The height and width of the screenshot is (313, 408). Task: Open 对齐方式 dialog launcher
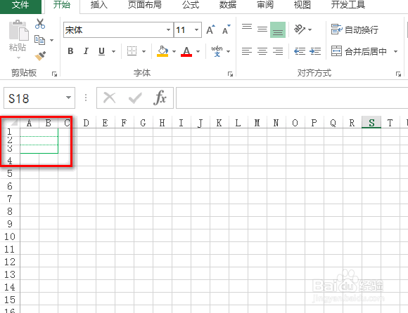(x=398, y=74)
